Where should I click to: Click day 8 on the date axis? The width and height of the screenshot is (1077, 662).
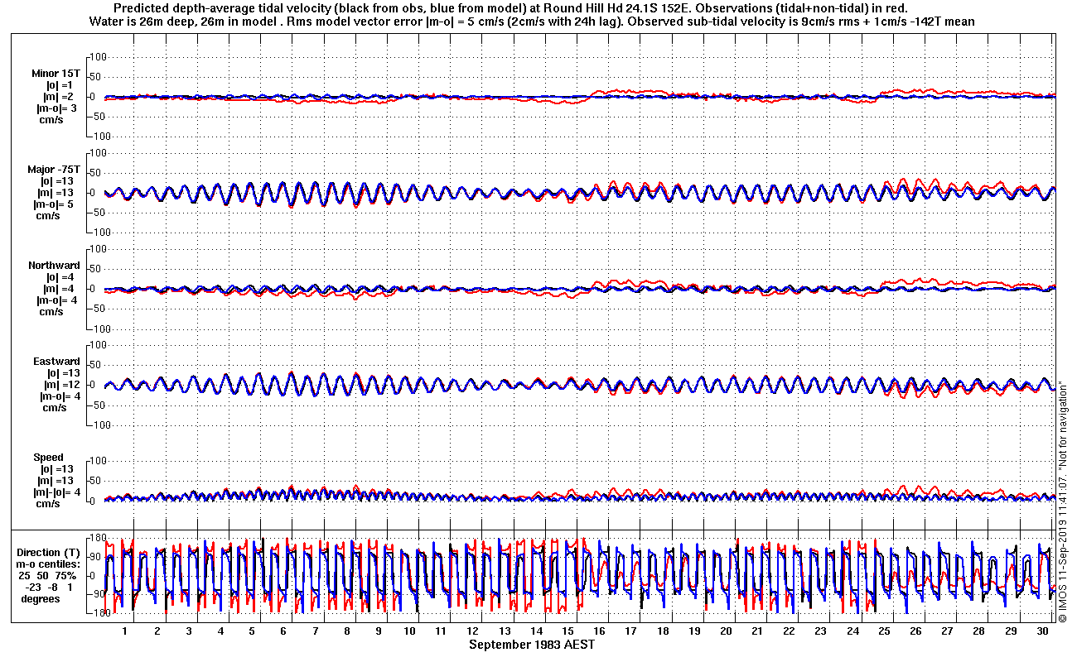347,631
